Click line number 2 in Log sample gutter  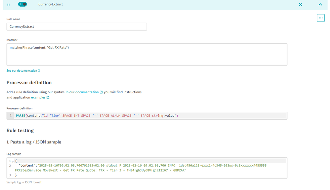(x=10, y=166)
